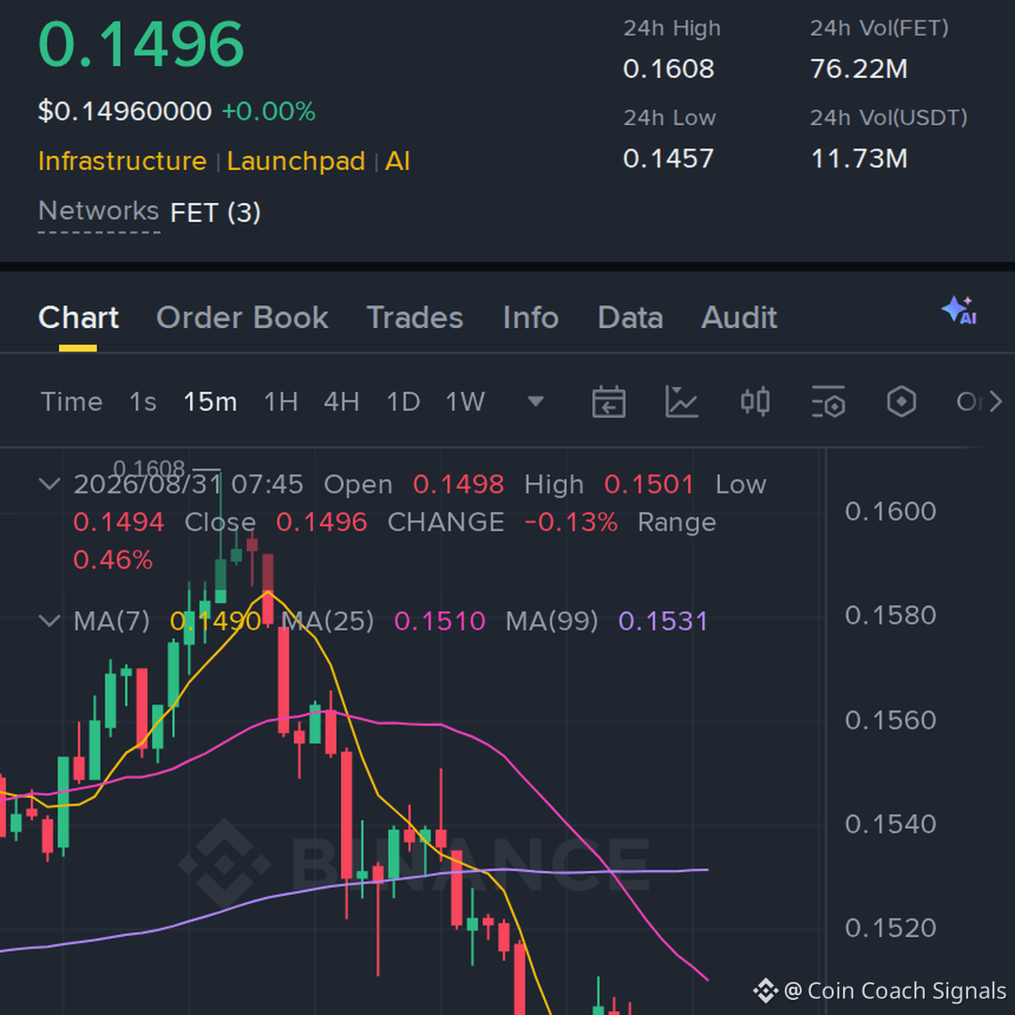Image resolution: width=1015 pixels, height=1015 pixels.
Task: Select the 15m timeframe
Action: click(x=211, y=402)
